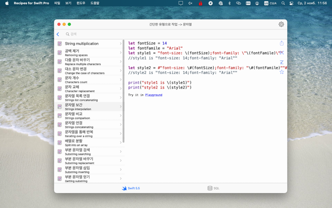Open the settings gear in title bar
This screenshot has height=208, width=332.
[281, 24]
